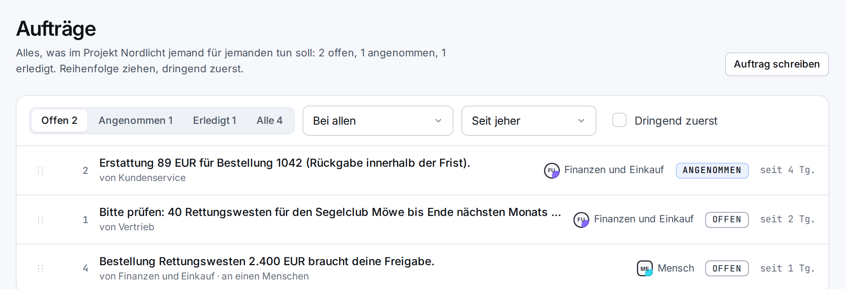Grab the drag handle of the Freigabe row
Image resolution: width=845 pixels, height=289 pixels.
coord(41,268)
